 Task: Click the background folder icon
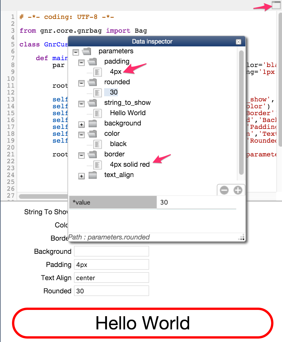(93, 123)
